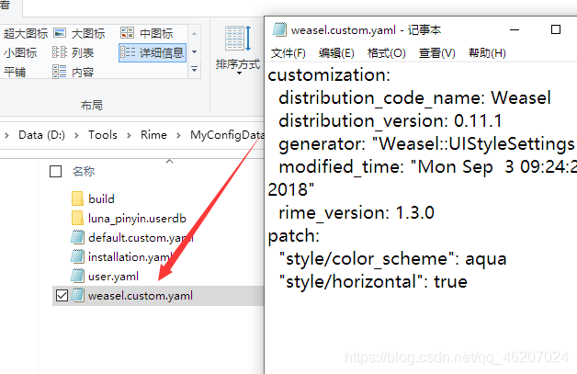Select Content (内容) layout

coord(73,72)
